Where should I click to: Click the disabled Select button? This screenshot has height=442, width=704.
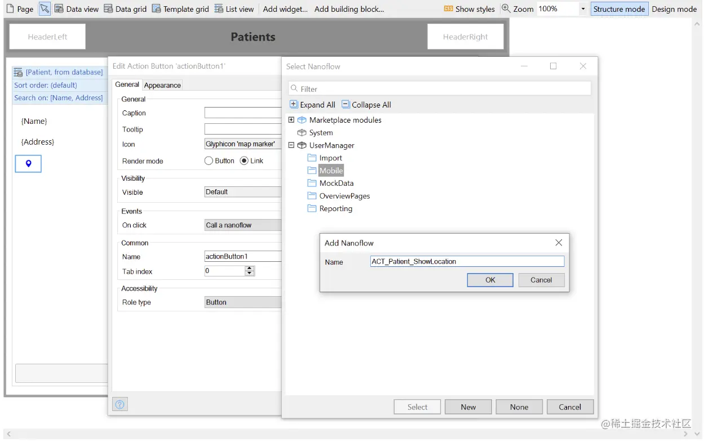tap(417, 407)
